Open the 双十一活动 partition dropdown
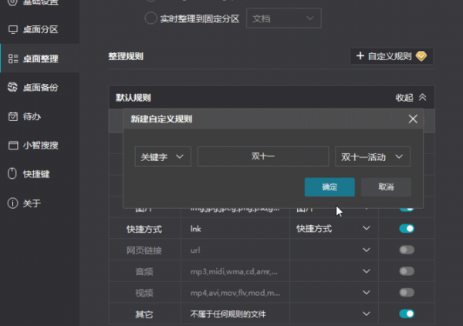This screenshot has width=463, height=326. [373, 156]
